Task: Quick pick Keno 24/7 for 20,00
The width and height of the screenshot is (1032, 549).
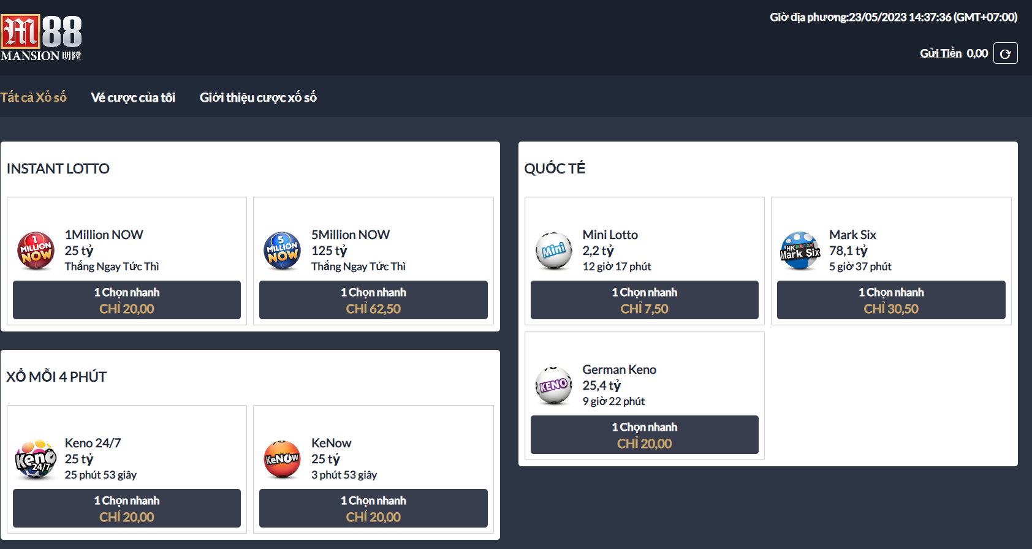Action: [127, 509]
